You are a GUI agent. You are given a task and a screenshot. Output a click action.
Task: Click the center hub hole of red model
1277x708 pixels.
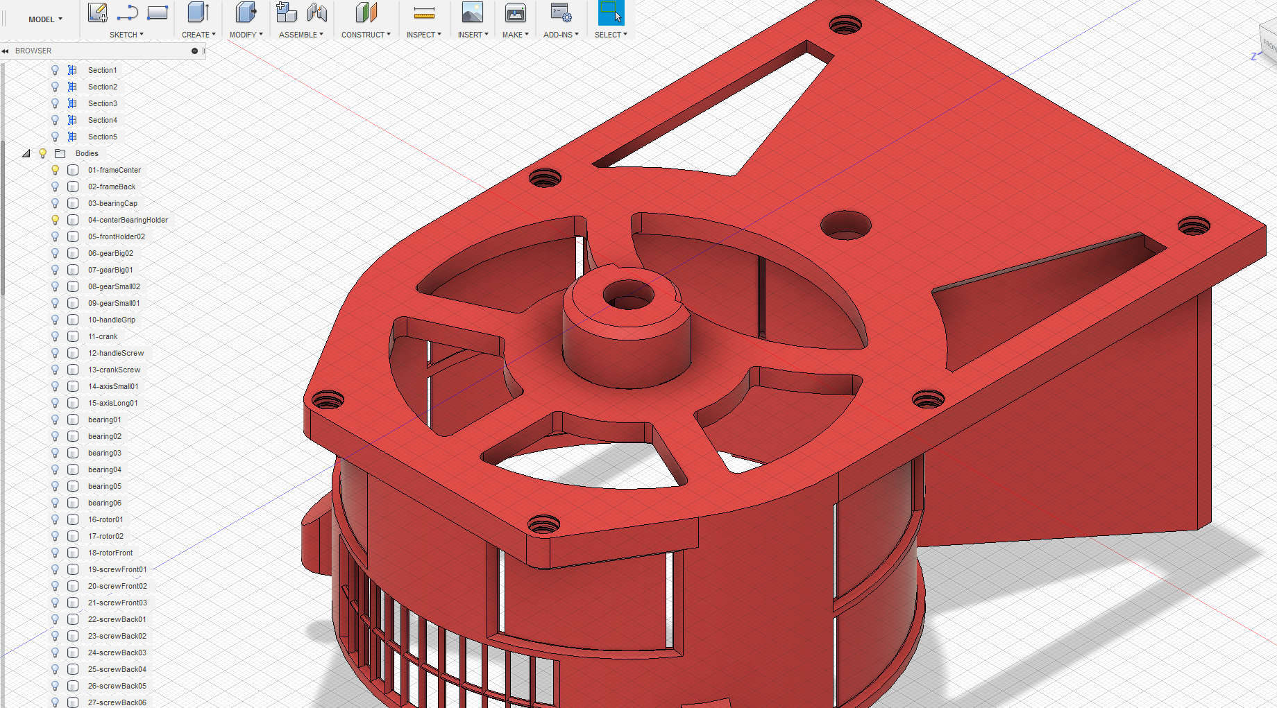point(629,295)
